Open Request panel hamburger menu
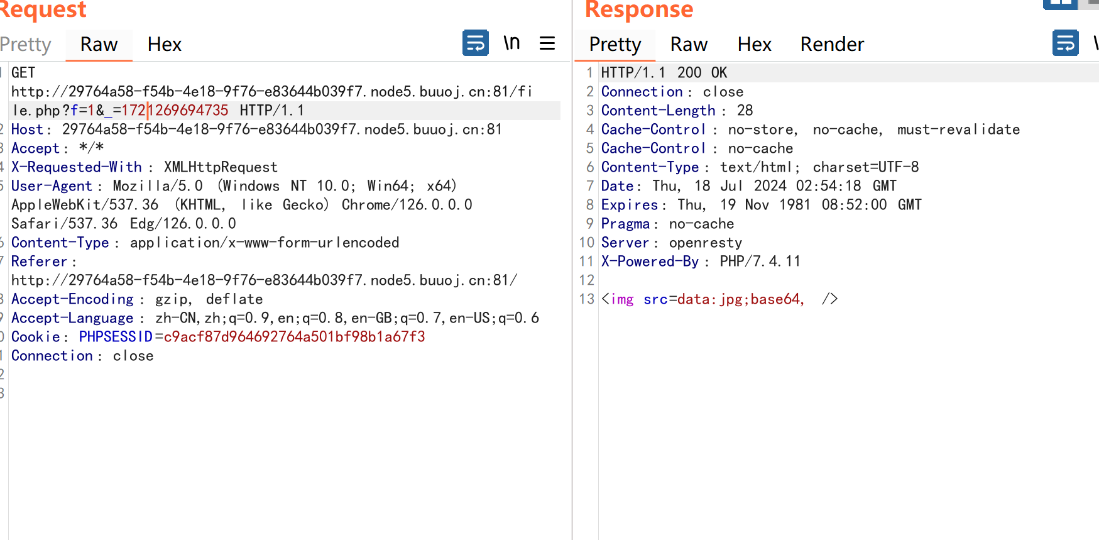This screenshot has height=540, width=1099. coord(547,43)
